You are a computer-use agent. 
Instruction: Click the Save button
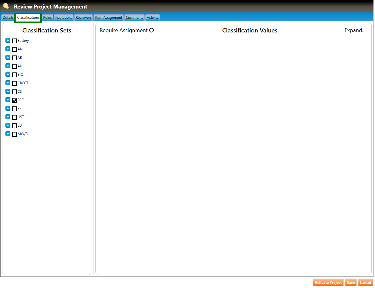pyautogui.click(x=350, y=283)
